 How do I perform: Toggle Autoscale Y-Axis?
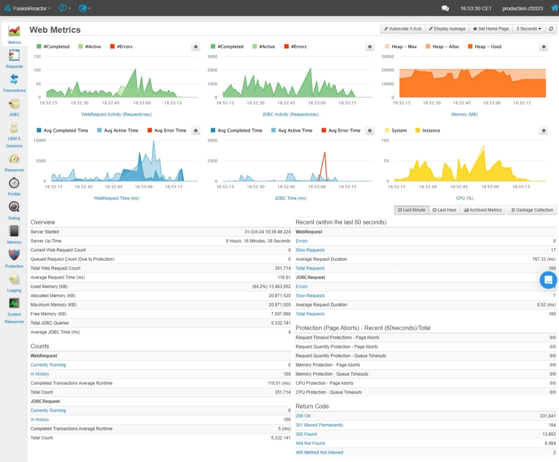point(403,29)
